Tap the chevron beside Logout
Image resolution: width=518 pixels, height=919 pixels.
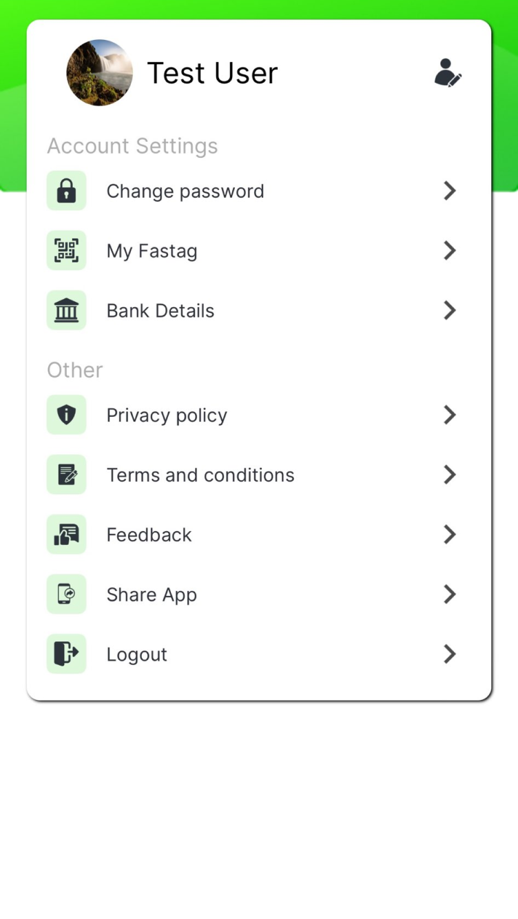[450, 654]
